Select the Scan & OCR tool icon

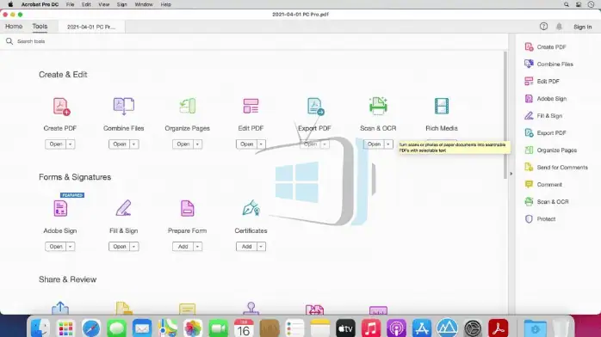point(378,106)
